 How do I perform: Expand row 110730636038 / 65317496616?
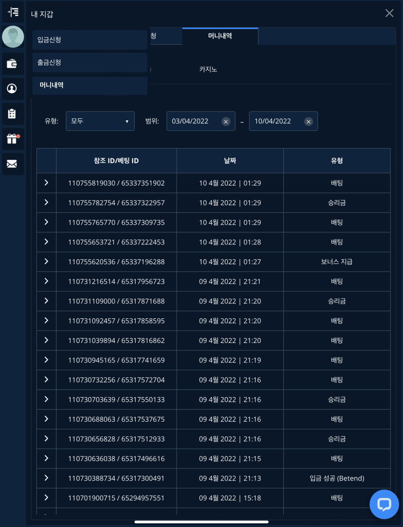[x=46, y=458]
